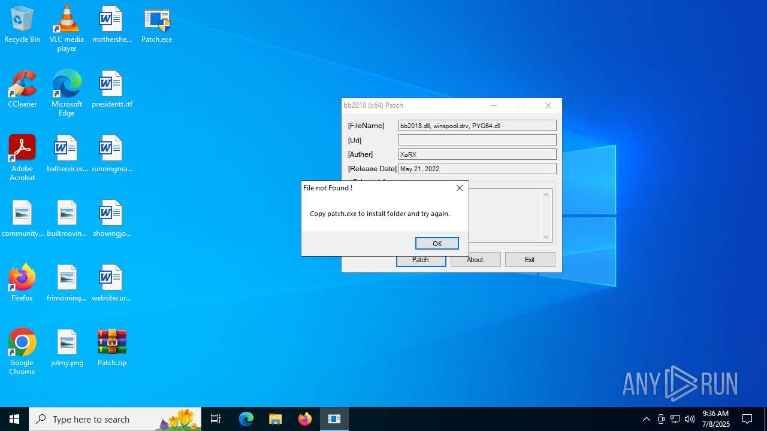This screenshot has width=767, height=431.
Task: Select julmy.png image file icon
Action: click(67, 348)
